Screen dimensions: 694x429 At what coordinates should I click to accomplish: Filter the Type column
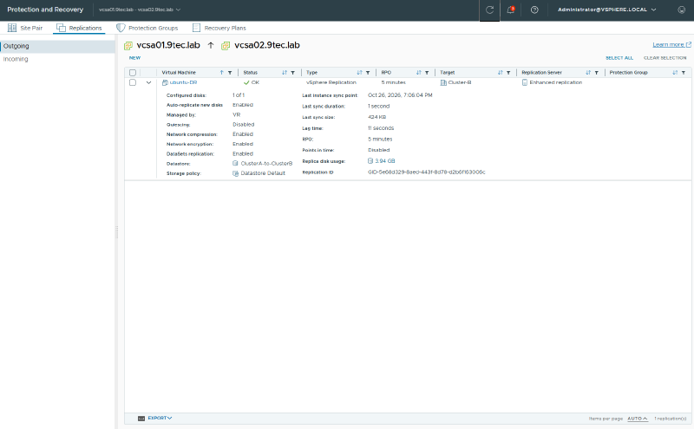tap(368, 73)
